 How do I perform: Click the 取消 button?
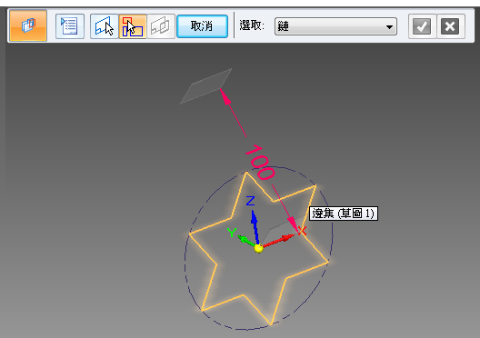[202, 26]
